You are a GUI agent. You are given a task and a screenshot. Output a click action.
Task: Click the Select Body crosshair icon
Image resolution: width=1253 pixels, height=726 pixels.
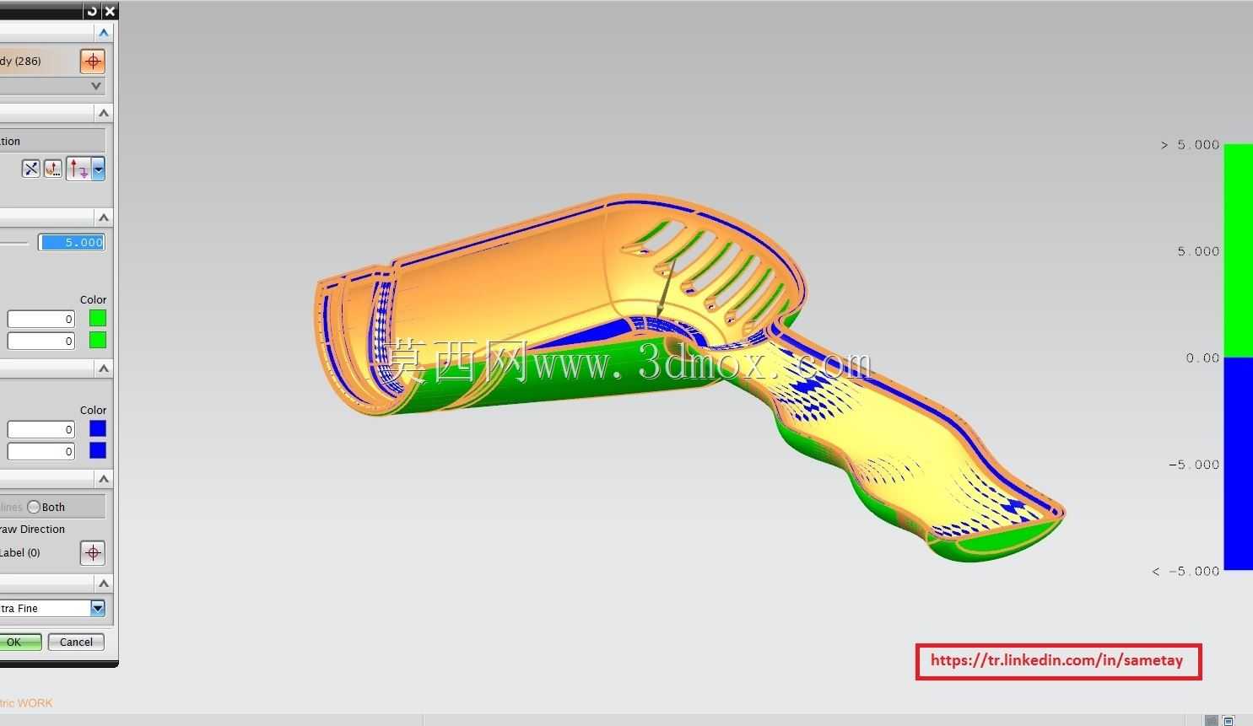pyautogui.click(x=93, y=61)
